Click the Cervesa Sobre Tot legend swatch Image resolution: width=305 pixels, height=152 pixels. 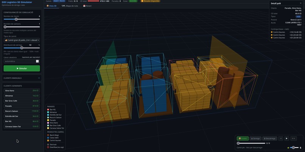48,128
